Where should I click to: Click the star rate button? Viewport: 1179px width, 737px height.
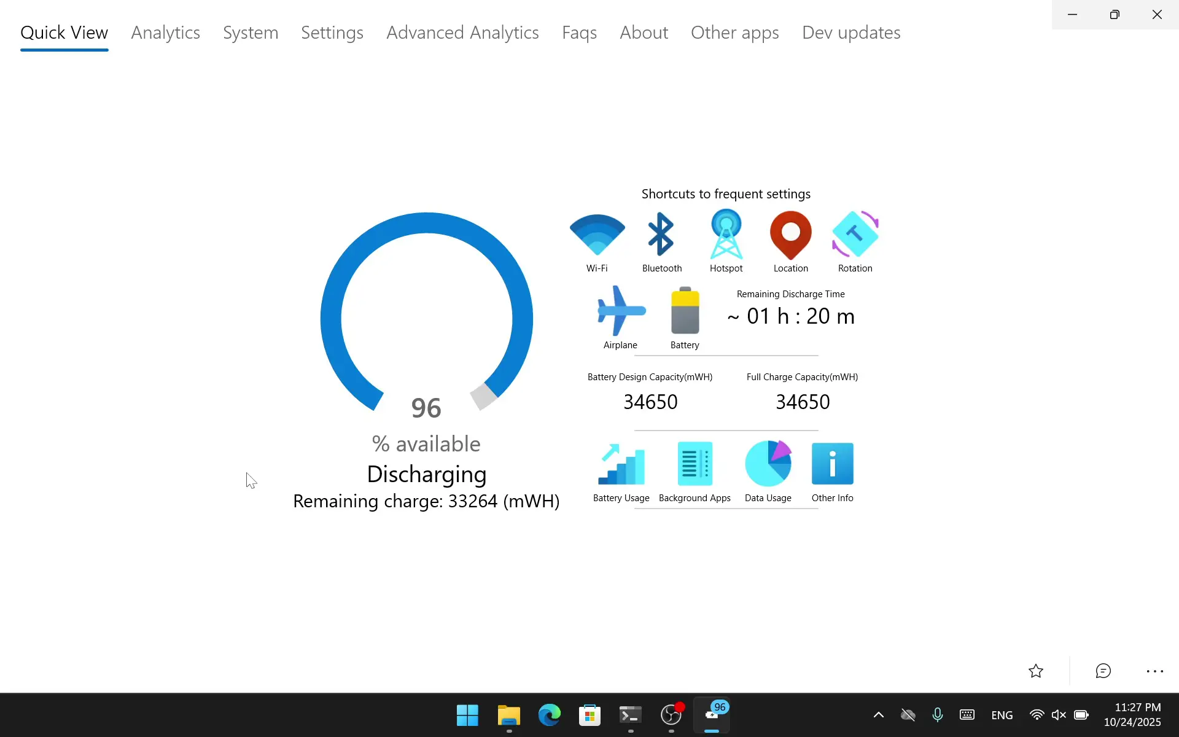point(1036,671)
